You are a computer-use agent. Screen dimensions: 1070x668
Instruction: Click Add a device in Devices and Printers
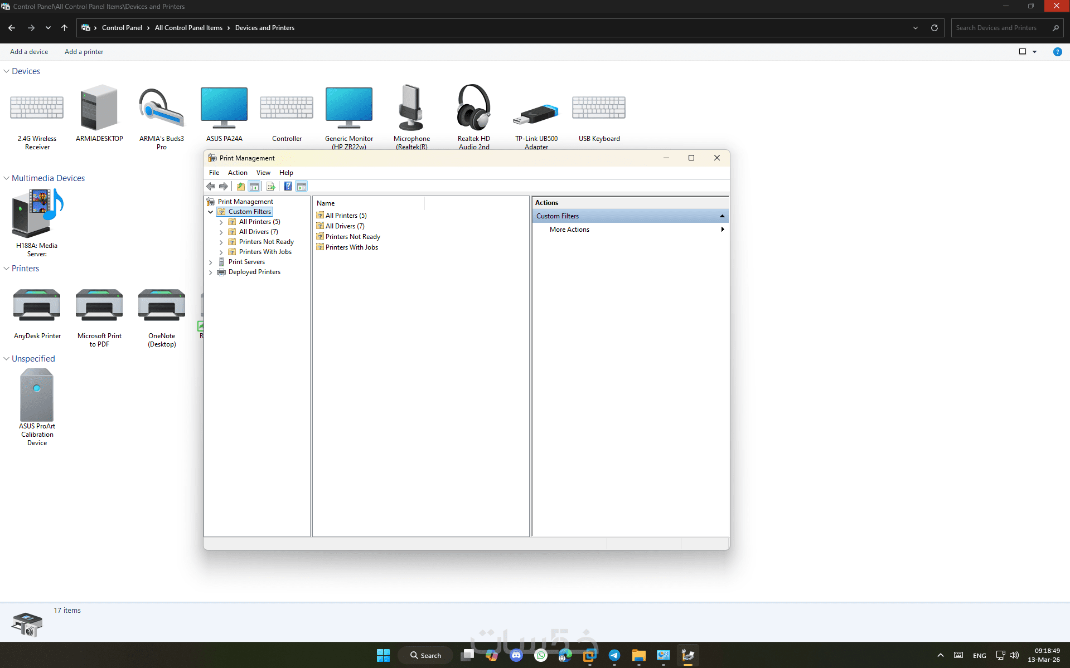pos(29,52)
